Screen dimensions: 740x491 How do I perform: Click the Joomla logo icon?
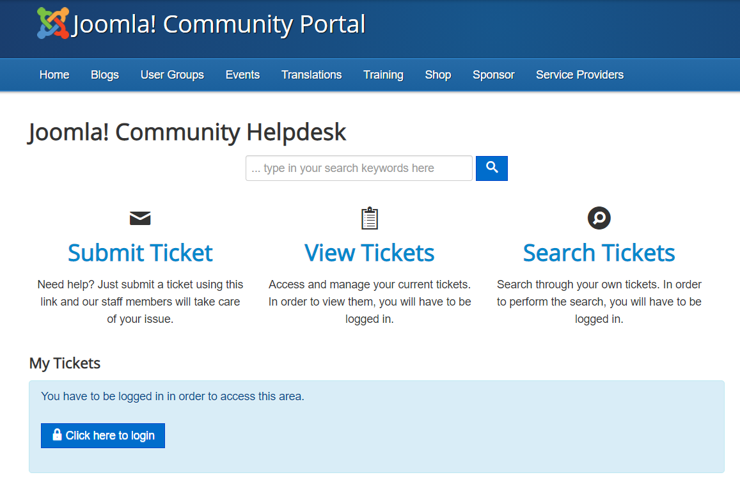(53, 22)
